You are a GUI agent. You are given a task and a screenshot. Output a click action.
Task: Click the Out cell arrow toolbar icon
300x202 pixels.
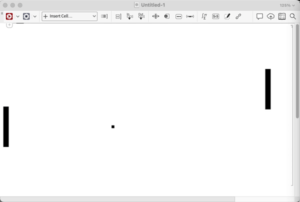coord(141,16)
